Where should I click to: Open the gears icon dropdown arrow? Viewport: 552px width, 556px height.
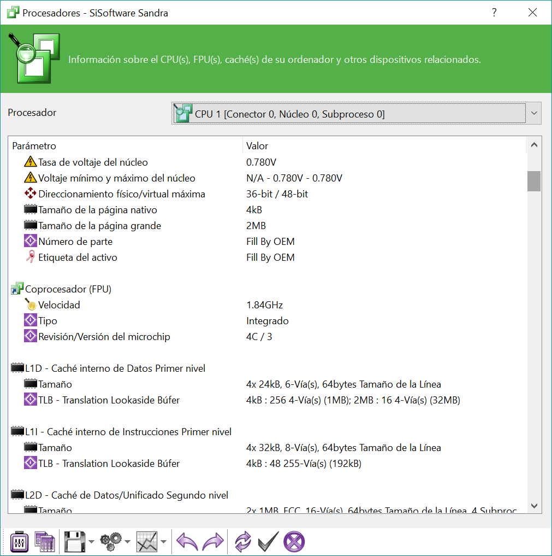point(127,541)
